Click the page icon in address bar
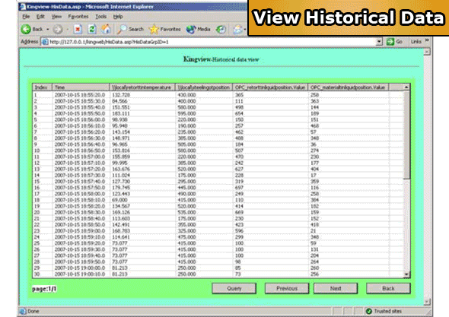 [45, 42]
